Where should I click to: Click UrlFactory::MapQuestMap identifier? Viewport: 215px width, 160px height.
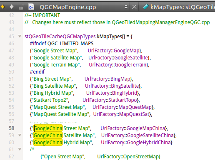[122, 107]
